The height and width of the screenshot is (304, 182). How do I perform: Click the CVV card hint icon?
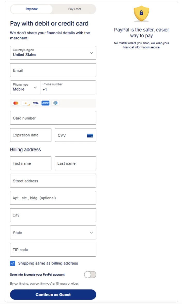(90, 135)
